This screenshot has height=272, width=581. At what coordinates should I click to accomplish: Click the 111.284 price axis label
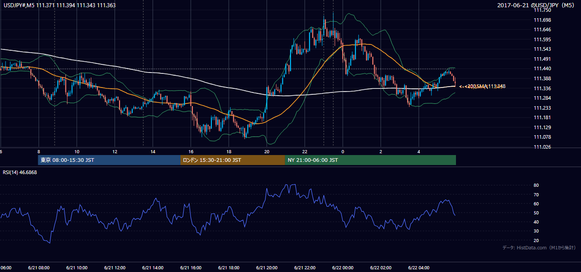542,98
